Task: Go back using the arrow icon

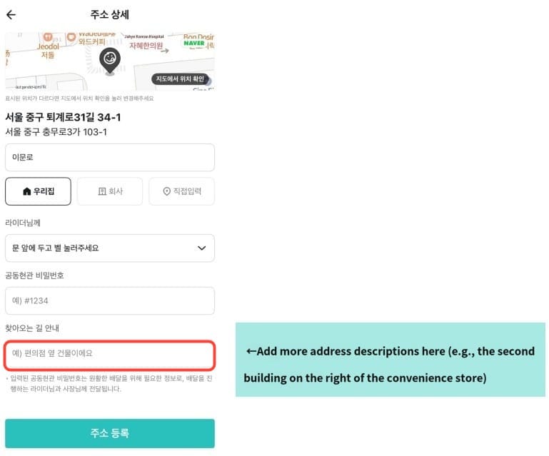Action: 11,14
